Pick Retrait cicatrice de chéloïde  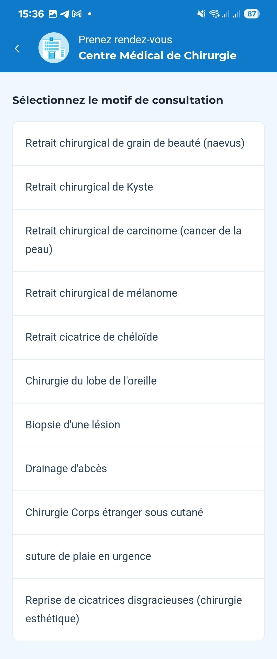tap(138, 337)
